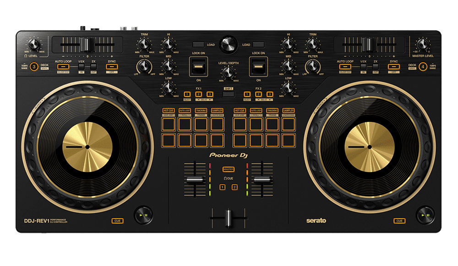The width and height of the screenshot is (458, 266).
Task: Toggle Auto Loop on the right deck
Action: 345,67
